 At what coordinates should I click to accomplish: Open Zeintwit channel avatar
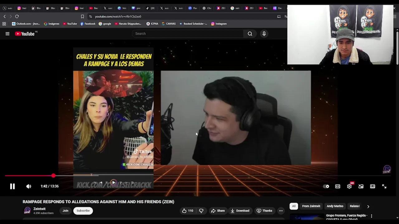(x=27, y=211)
